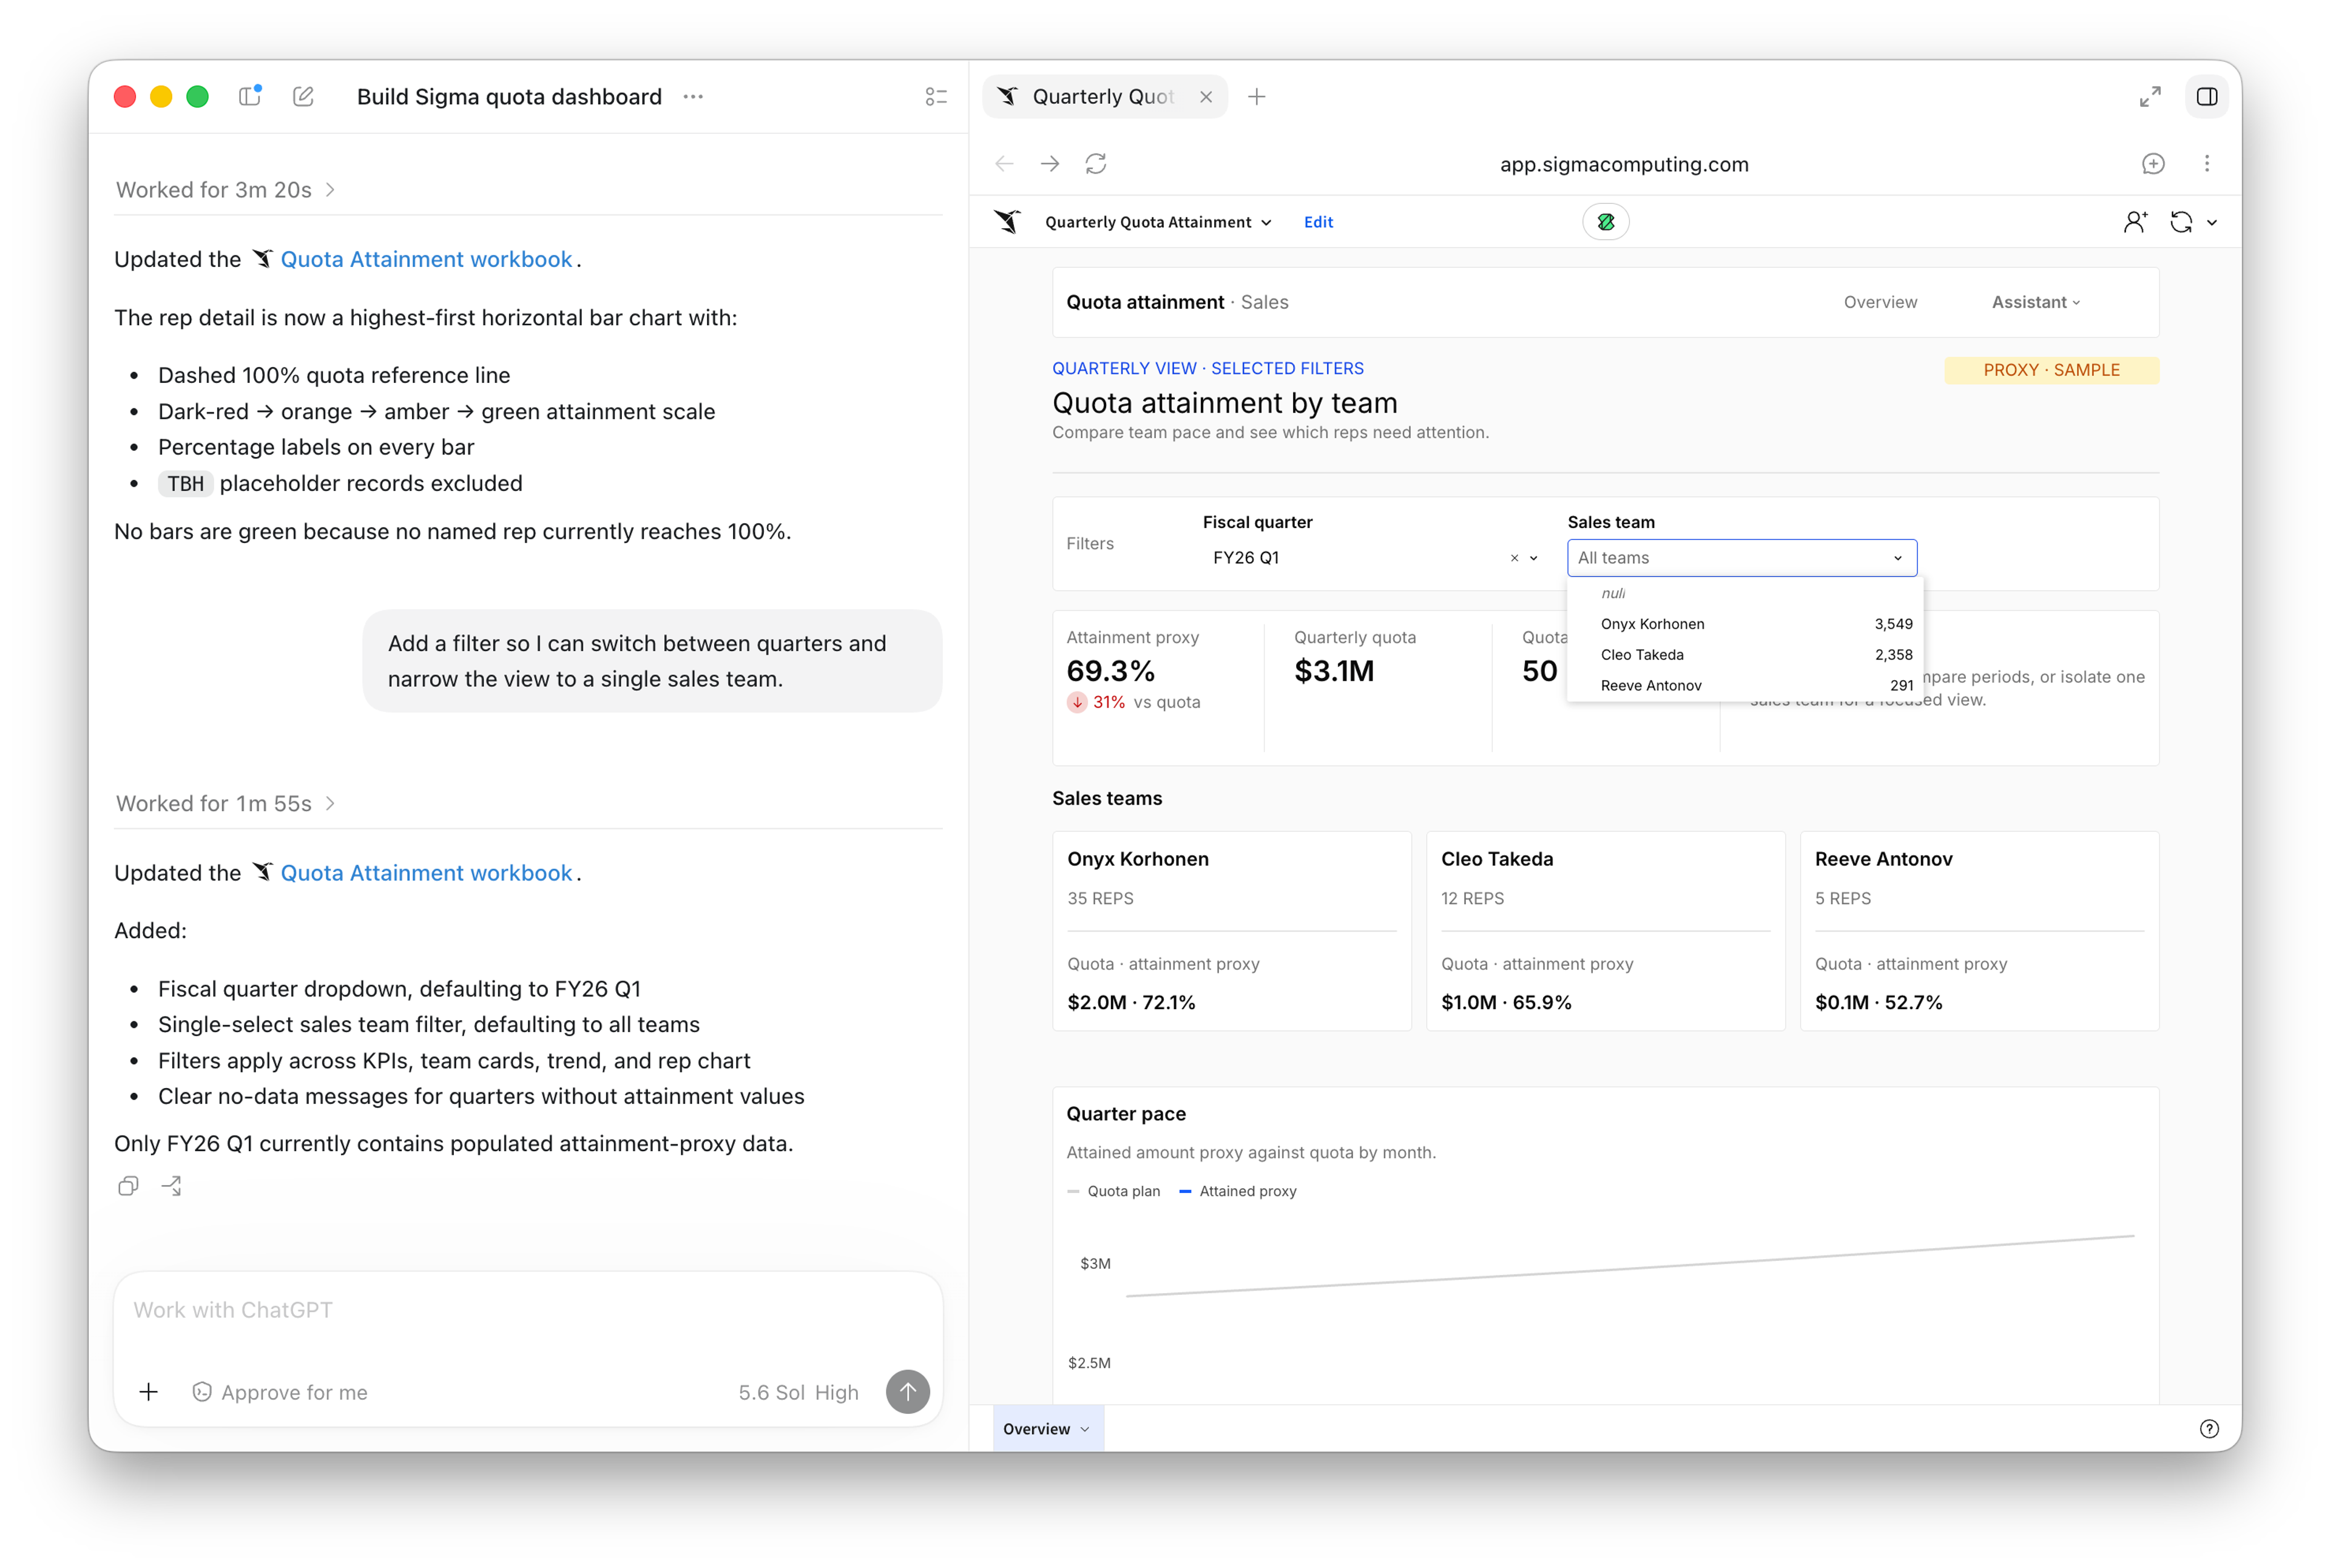The width and height of the screenshot is (2330, 1568).
Task: Click the add-to-chat circled plus icon
Action: coord(2153,164)
